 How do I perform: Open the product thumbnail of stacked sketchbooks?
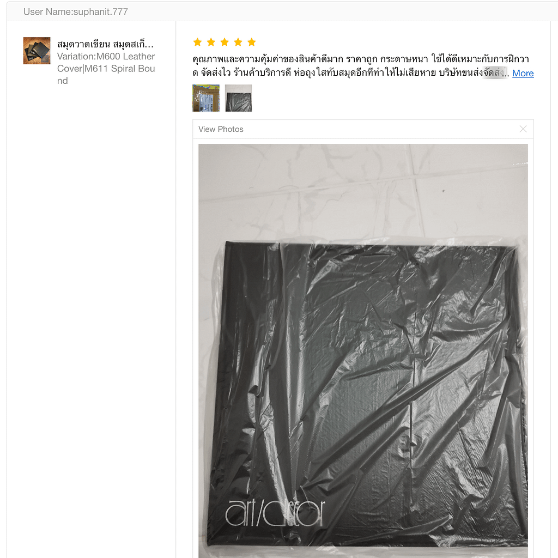point(37,51)
